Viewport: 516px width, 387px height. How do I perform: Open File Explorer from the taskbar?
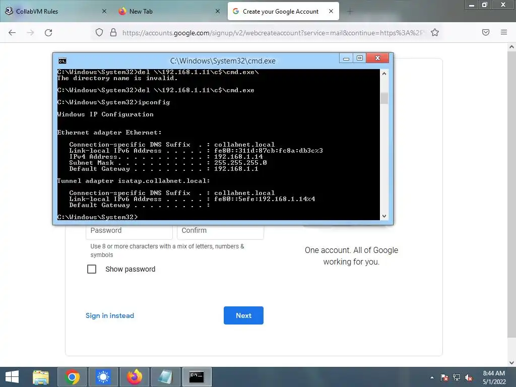tap(41, 377)
